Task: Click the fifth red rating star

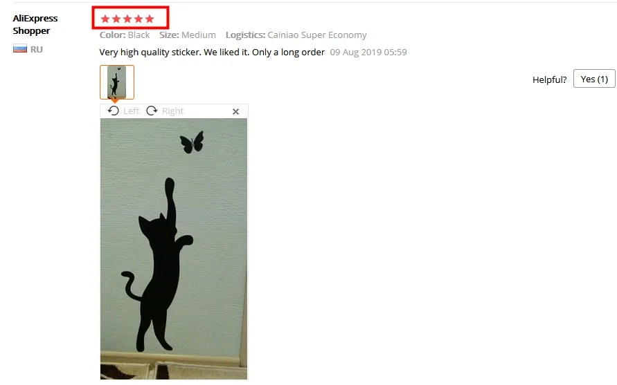Action: pyautogui.click(x=150, y=19)
